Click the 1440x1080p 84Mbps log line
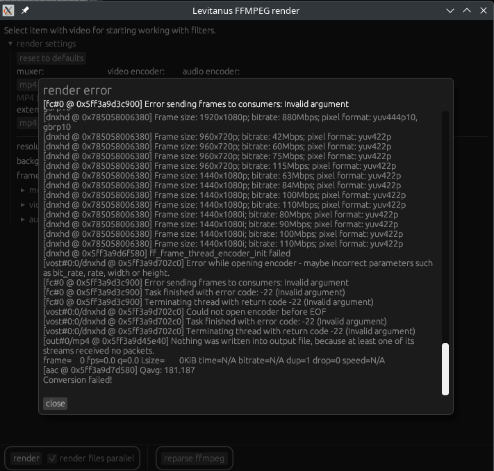 [222, 185]
